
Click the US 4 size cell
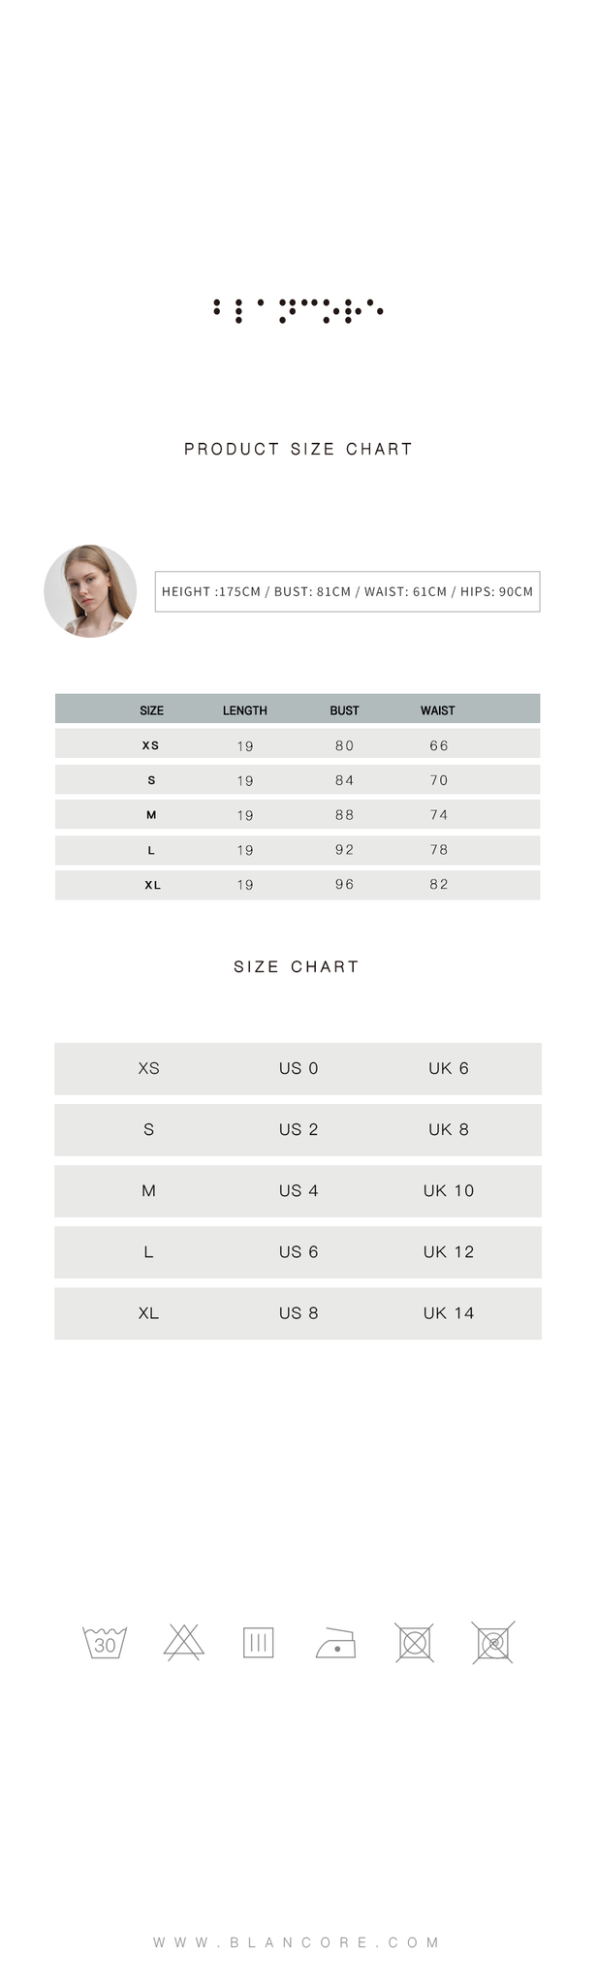point(298,1190)
